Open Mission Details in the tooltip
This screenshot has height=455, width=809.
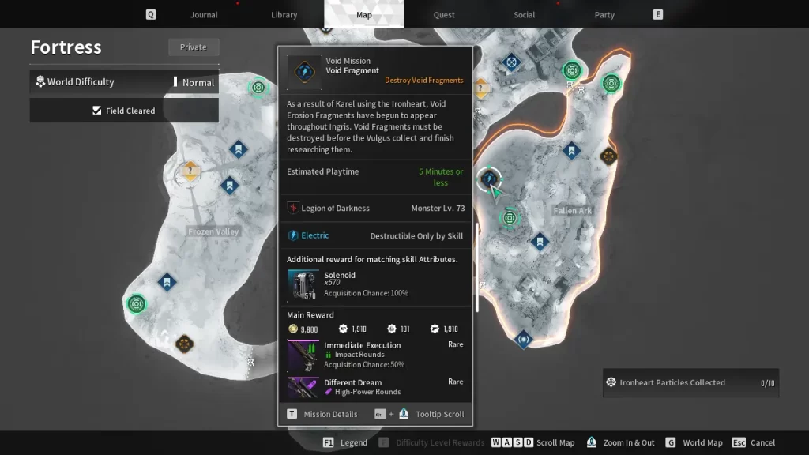(x=330, y=414)
